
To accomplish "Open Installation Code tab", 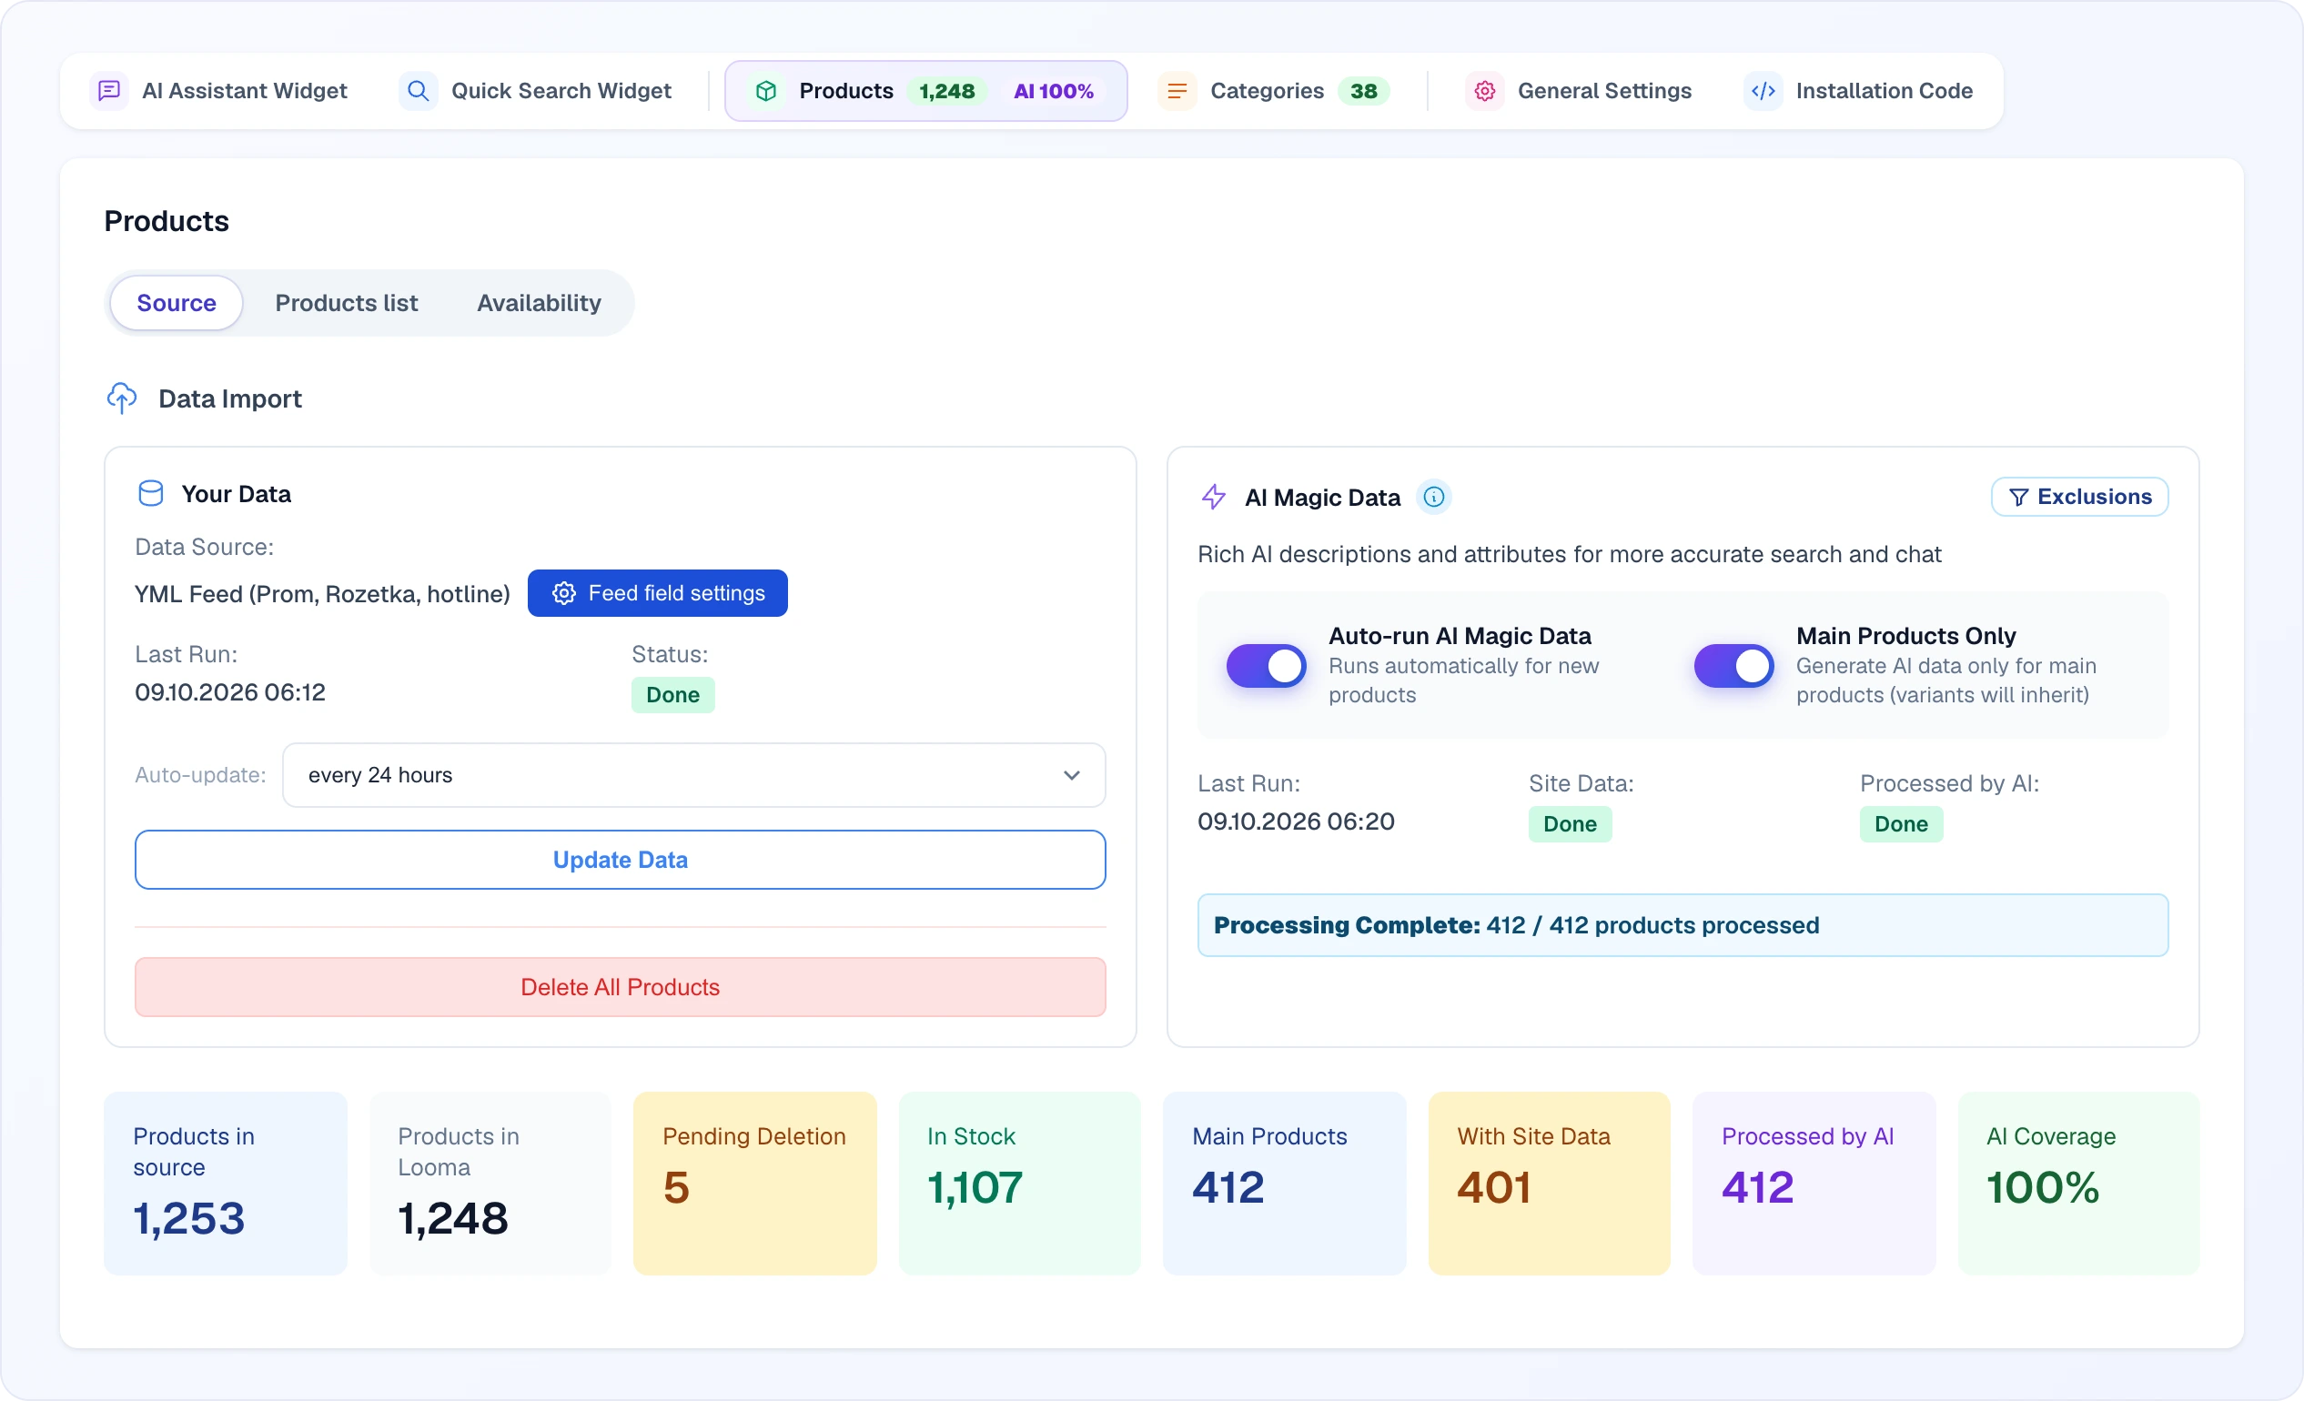I will tap(1859, 91).
